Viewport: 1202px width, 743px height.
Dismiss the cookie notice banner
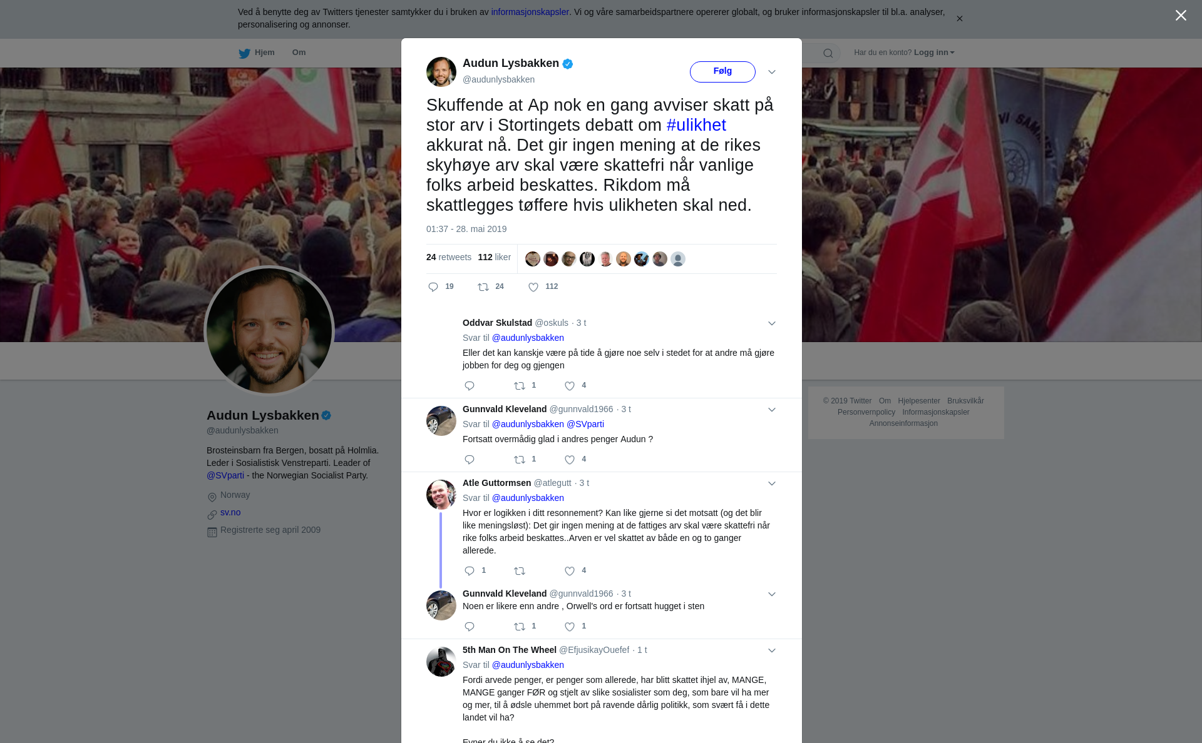959,19
